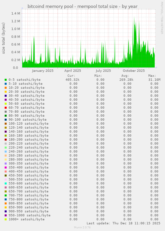Click the '70-80 satoshi/byte' legend label
The image size is (165, 231).
pos(27,112)
